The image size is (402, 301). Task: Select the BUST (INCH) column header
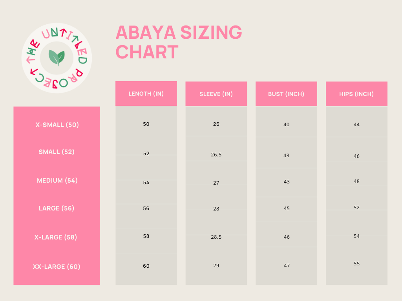[x=286, y=94]
